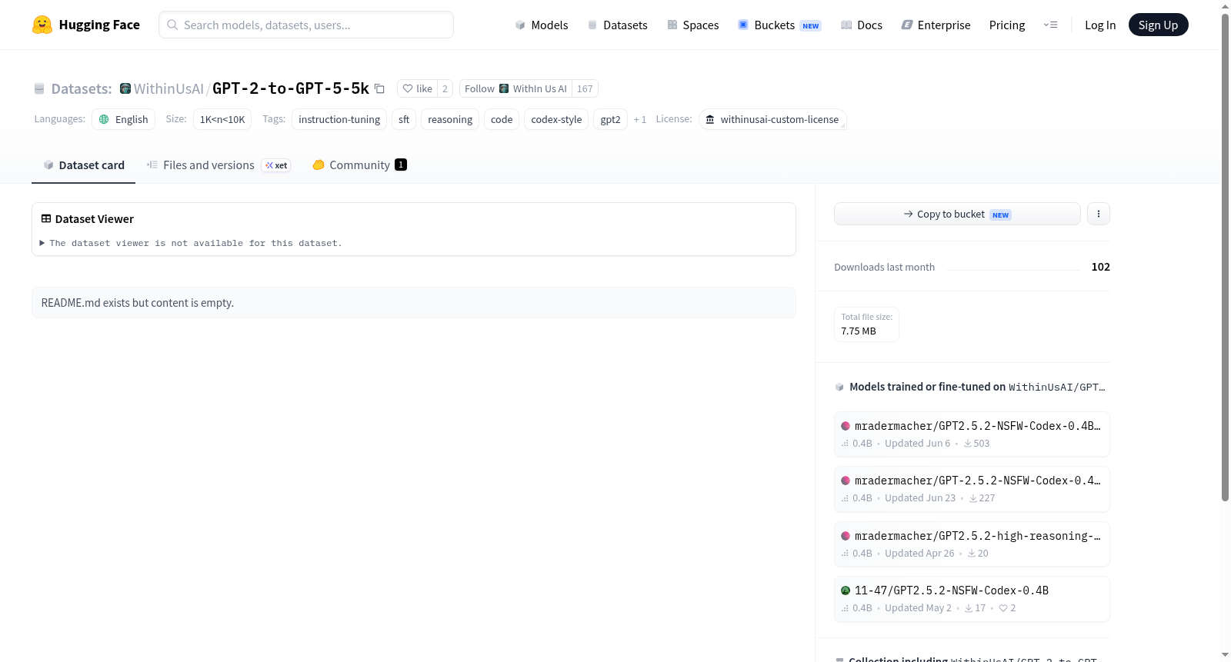The width and height of the screenshot is (1231, 662).
Task: Open 11-47/GPT2.5.2-NSFW-Codex-0.4B model card
Action: click(972, 599)
